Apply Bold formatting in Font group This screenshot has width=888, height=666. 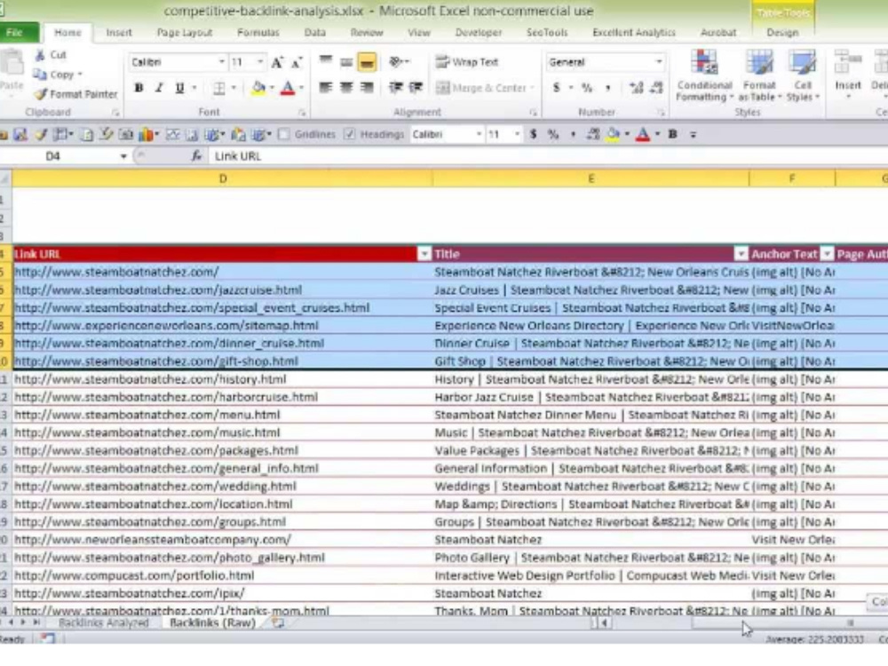[139, 88]
